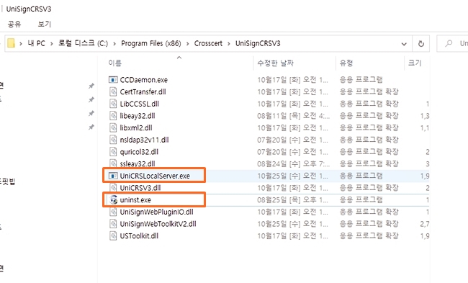Click the nsldap32v11.dll file name
Viewport: 468px width, 283px height.
[x=144, y=140]
